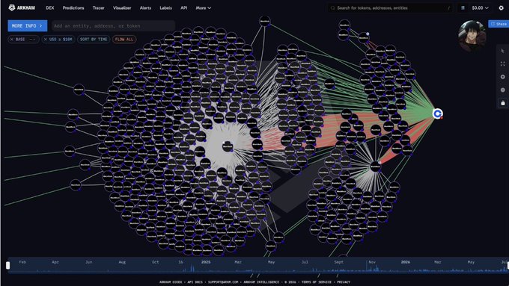Zoom out with the minus icon
This screenshot has height=286, width=509.
(x=503, y=90)
